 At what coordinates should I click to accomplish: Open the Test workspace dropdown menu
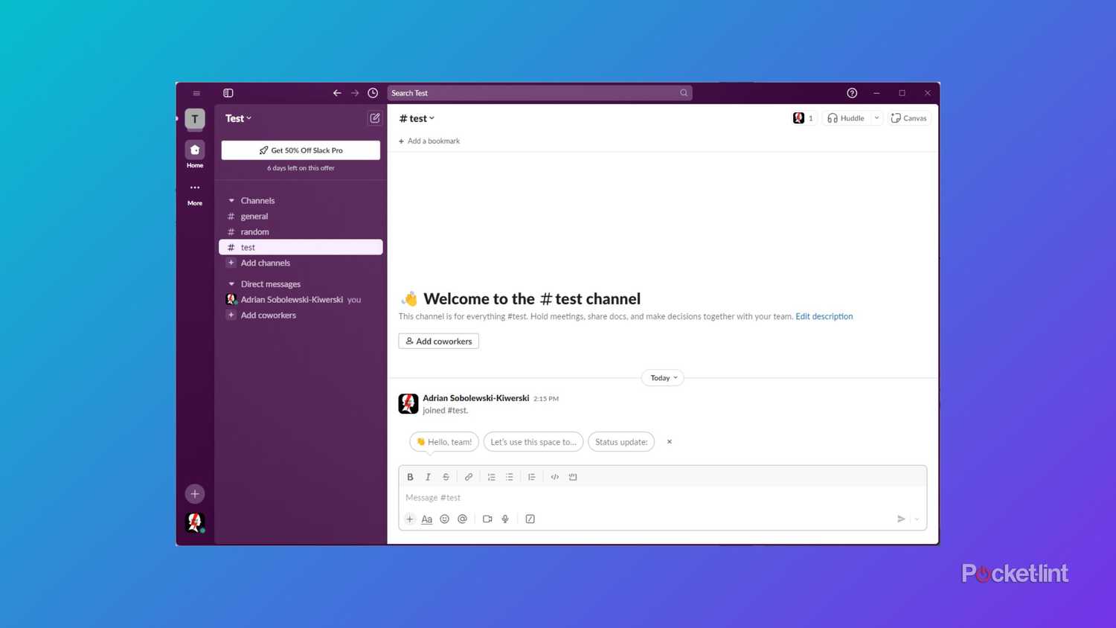[239, 118]
